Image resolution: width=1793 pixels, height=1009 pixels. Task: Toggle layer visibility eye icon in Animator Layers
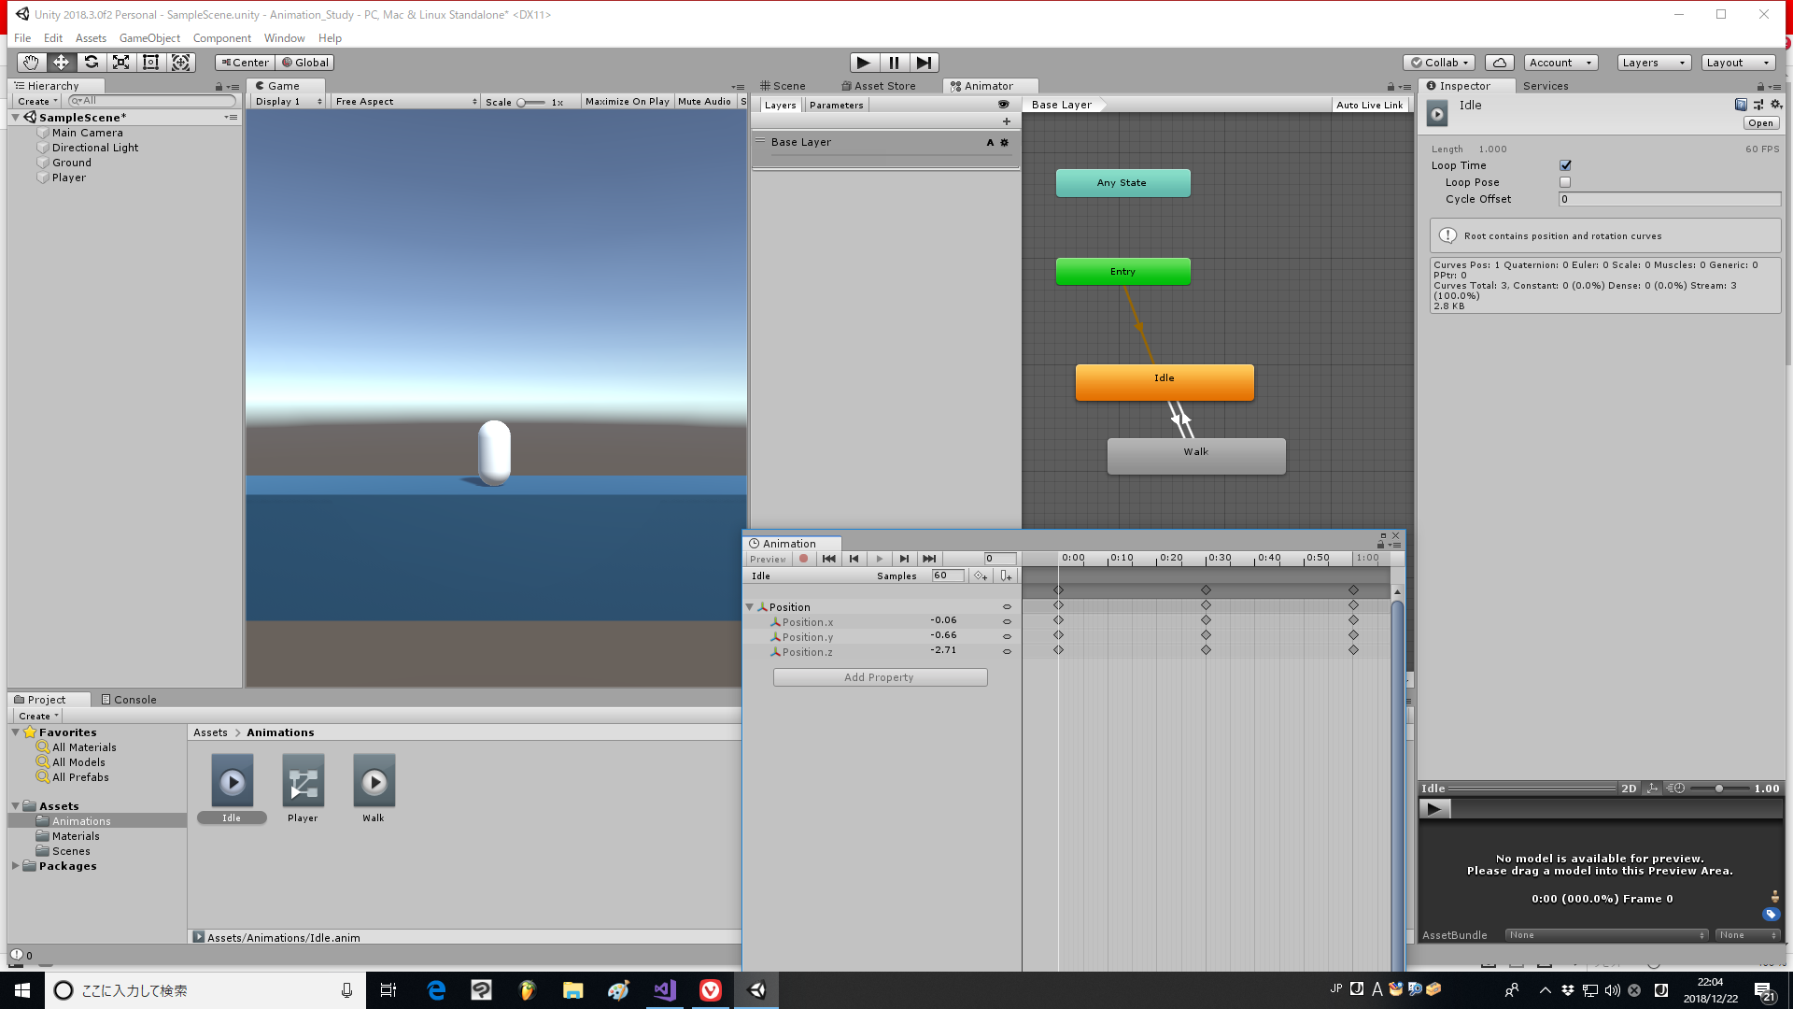click(1006, 105)
